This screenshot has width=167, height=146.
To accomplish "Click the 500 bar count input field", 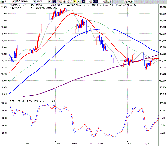I will point(101,1).
